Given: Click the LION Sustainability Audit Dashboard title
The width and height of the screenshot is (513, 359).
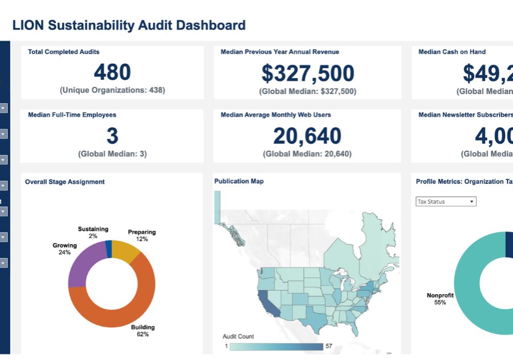Looking at the screenshot, I should [x=129, y=25].
